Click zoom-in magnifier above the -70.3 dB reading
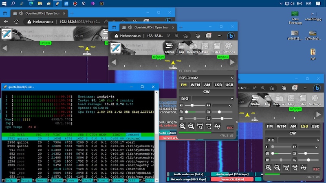 click(183, 126)
